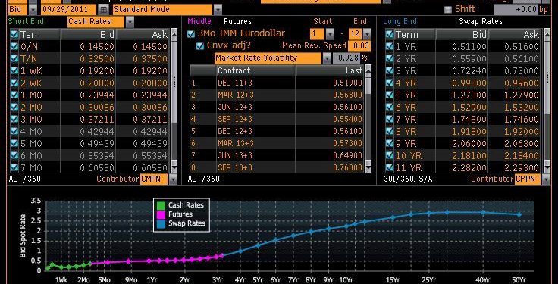Click the Middle section label
558x284 pixels.
199,21
